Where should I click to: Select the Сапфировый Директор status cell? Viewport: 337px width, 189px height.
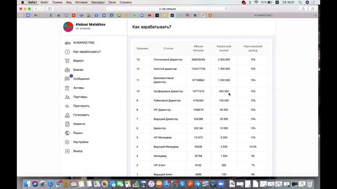tap(168, 91)
